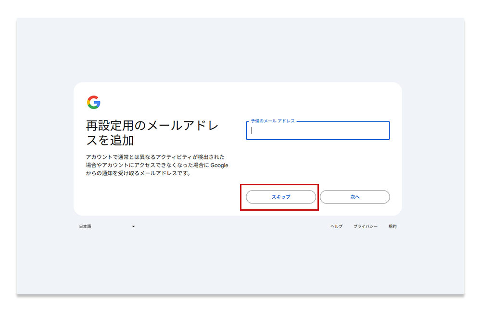
Task: Click the description text mentioning Google notifications
Action: pos(157,165)
